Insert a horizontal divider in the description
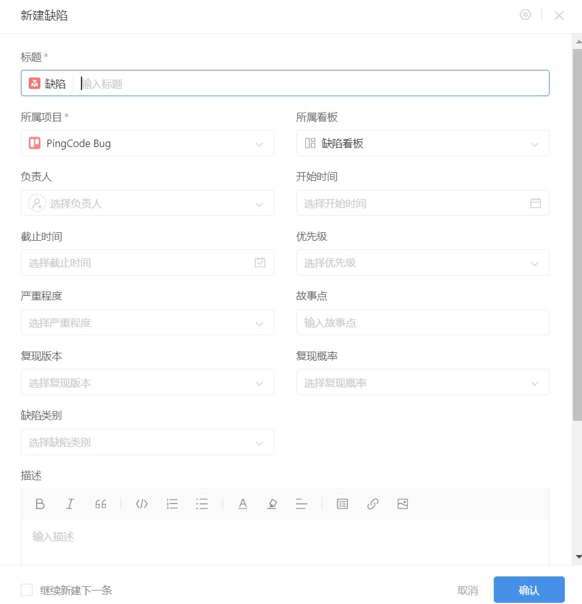Image resolution: width=582 pixels, height=604 pixels. pyautogui.click(x=301, y=504)
